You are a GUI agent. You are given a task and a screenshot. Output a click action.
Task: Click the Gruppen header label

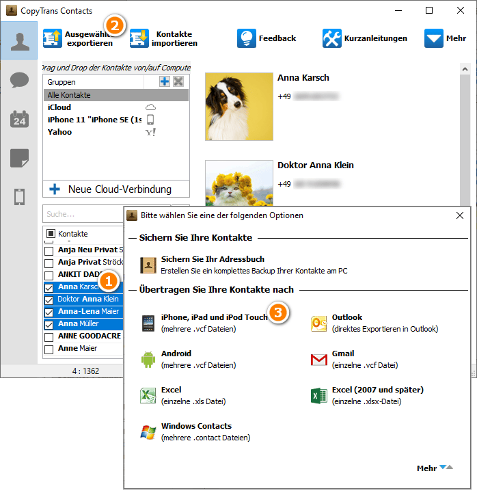click(x=62, y=82)
